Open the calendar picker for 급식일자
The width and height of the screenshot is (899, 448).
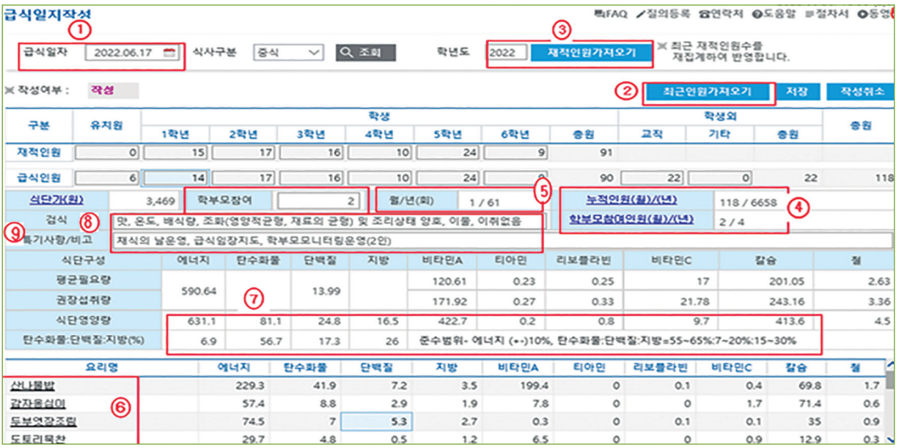(169, 53)
